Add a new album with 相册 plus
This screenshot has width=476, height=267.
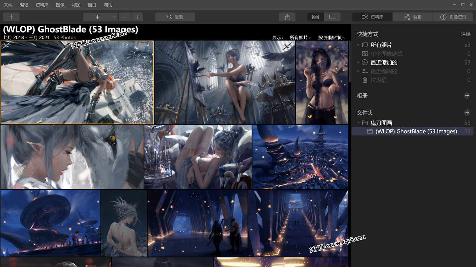pyautogui.click(x=467, y=96)
